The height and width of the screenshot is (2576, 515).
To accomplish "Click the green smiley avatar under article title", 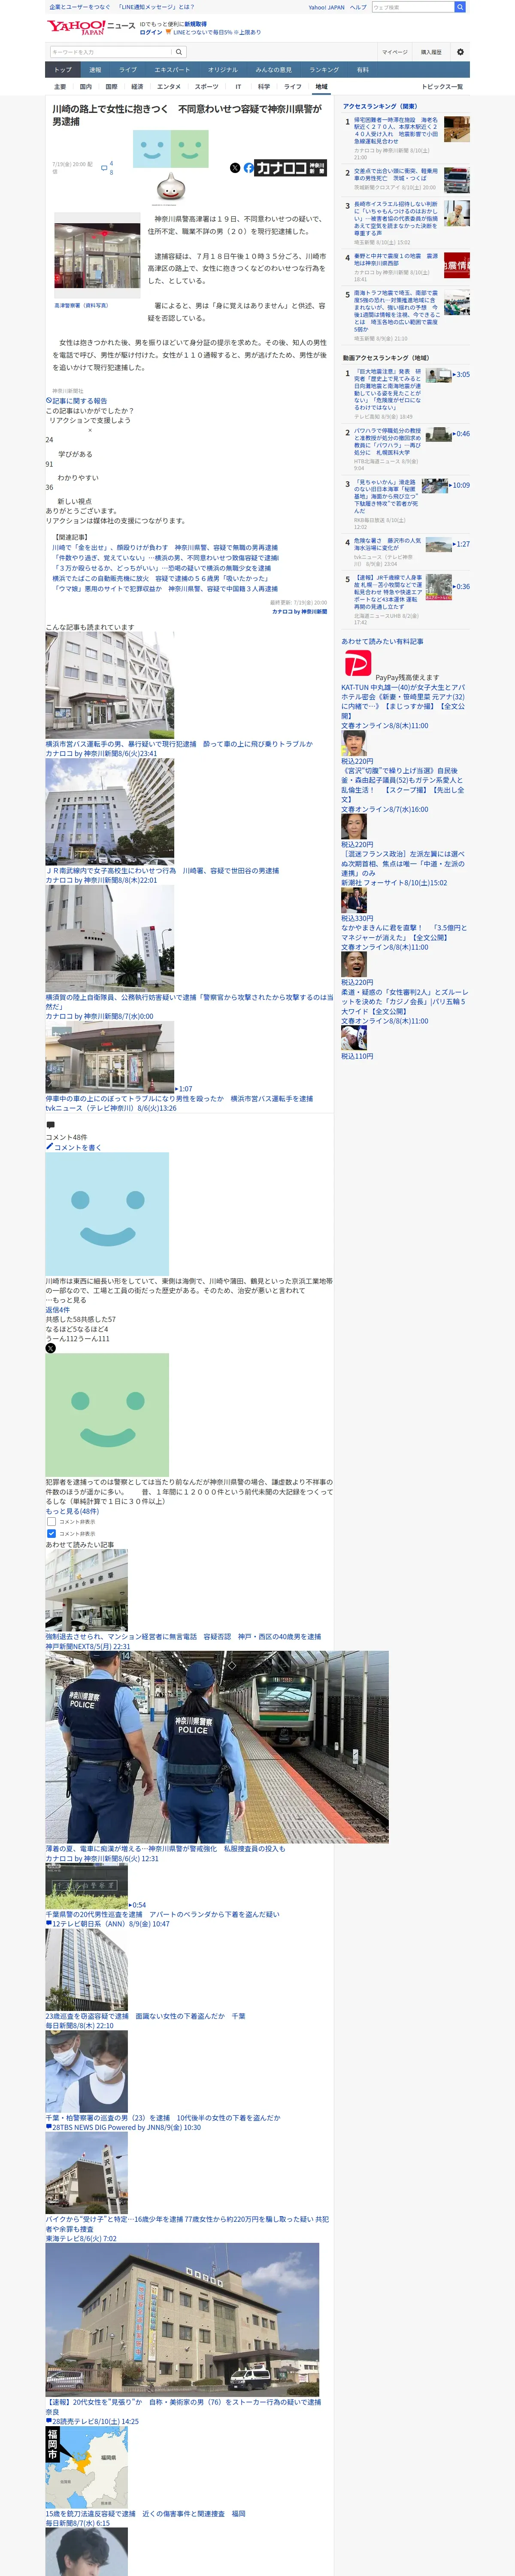I will point(190,150).
